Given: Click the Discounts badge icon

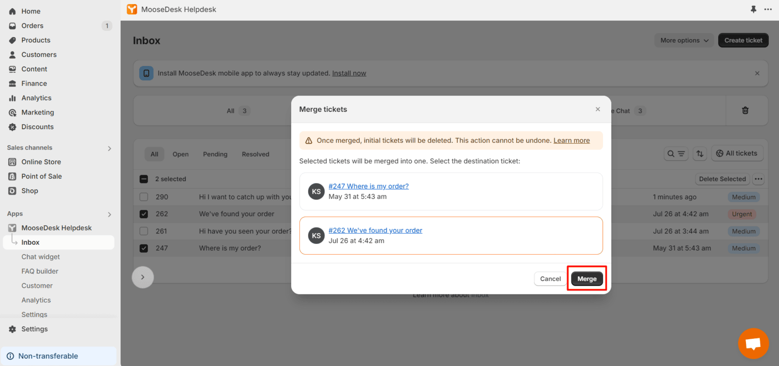Looking at the screenshot, I should [x=12, y=127].
